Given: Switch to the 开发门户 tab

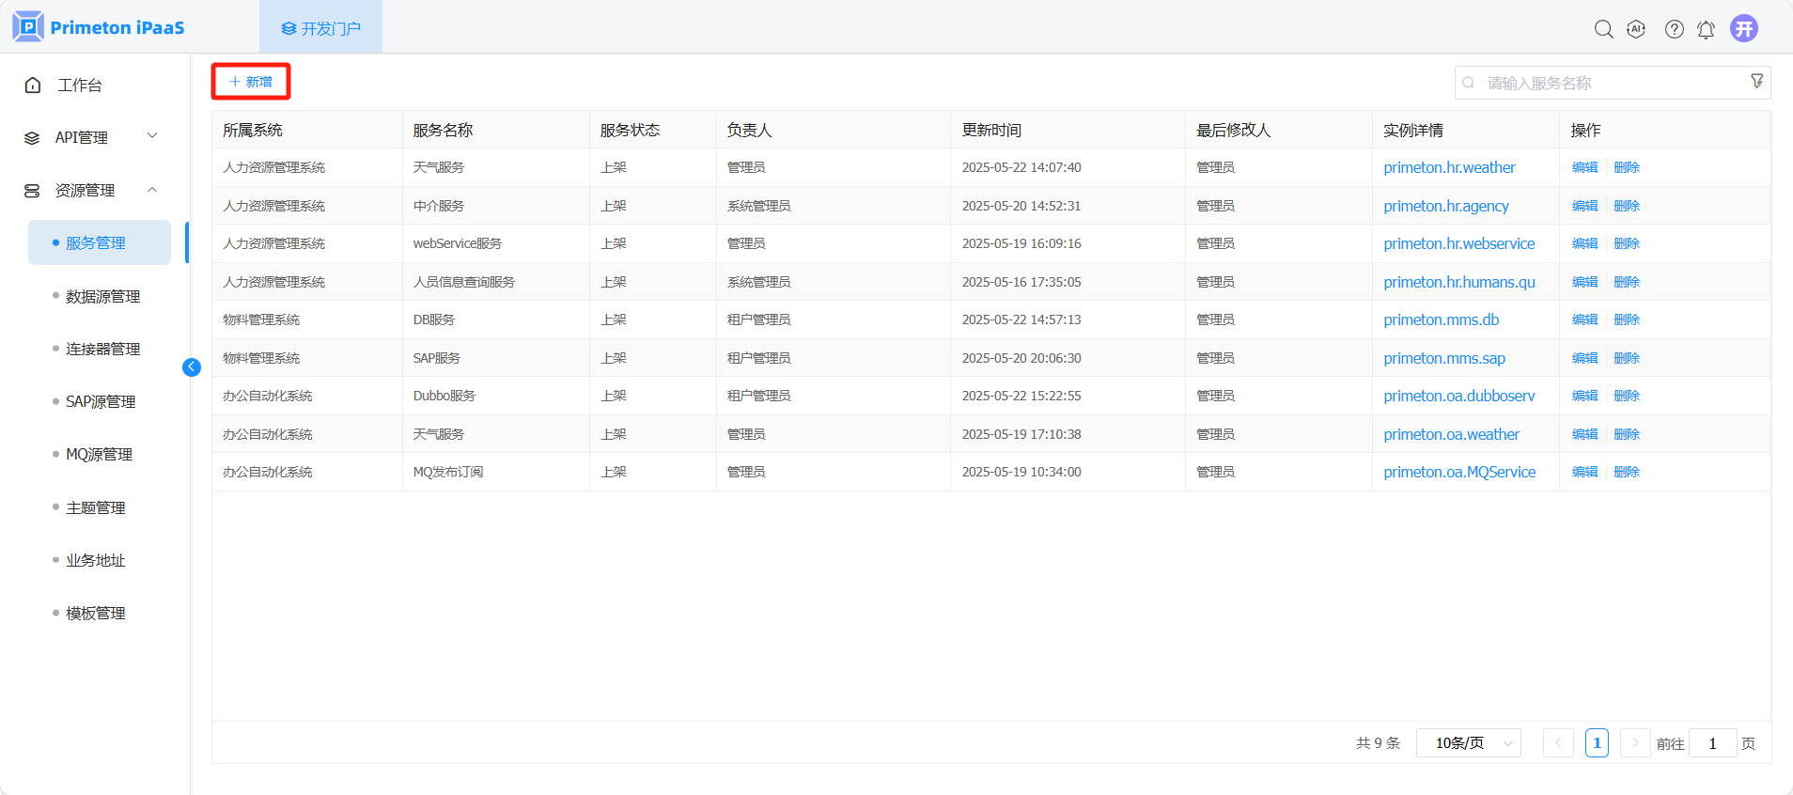Looking at the screenshot, I should 321,28.
